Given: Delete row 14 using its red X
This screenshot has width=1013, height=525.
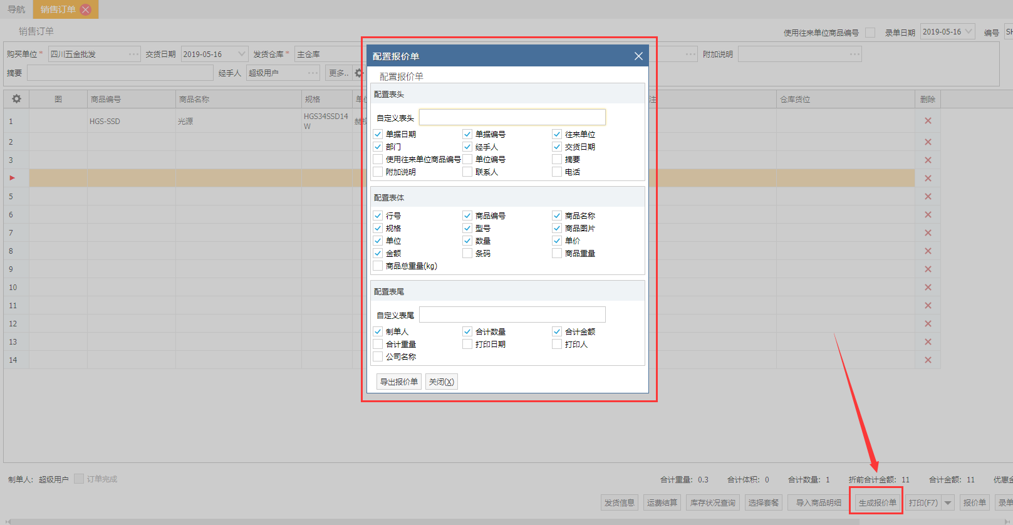Looking at the screenshot, I should click(928, 360).
